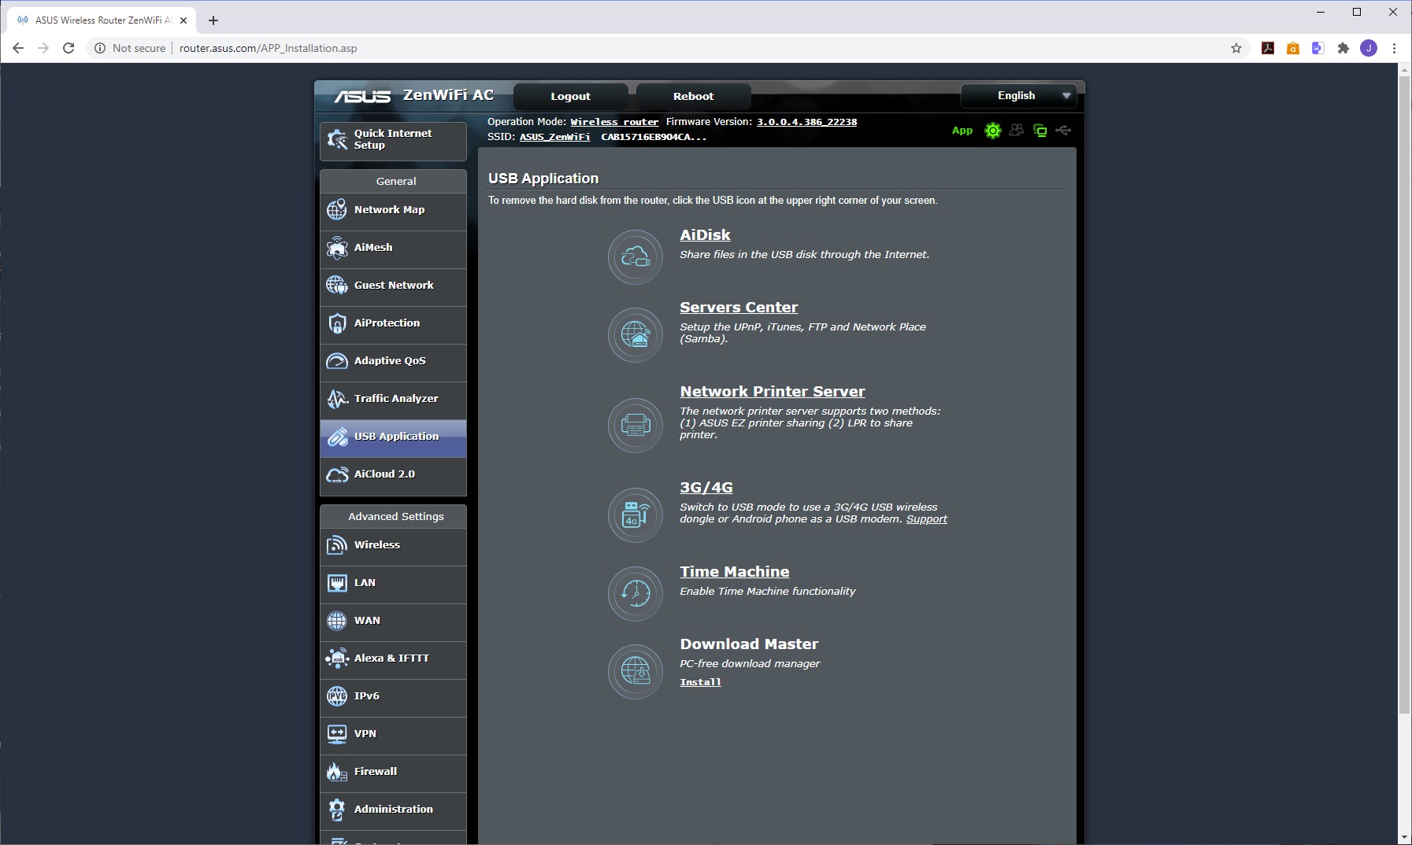Click the Time Machine clock icon
Image resolution: width=1412 pixels, height=845 pixels.
636,593
